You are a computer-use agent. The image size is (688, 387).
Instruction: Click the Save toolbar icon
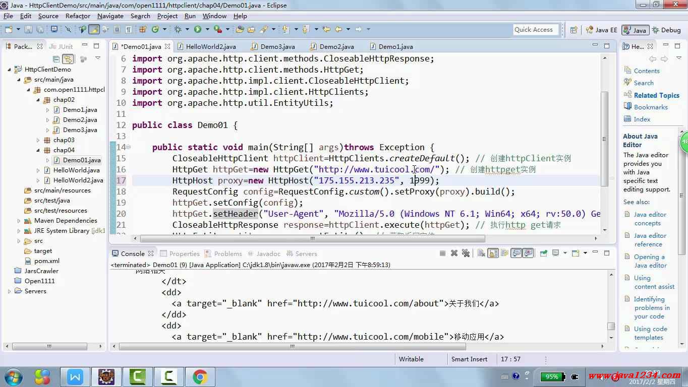(28, 30)
